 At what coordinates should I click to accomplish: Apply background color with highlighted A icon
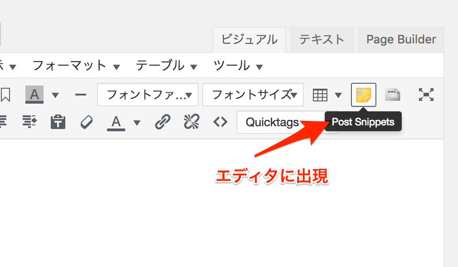pos(34,95)
